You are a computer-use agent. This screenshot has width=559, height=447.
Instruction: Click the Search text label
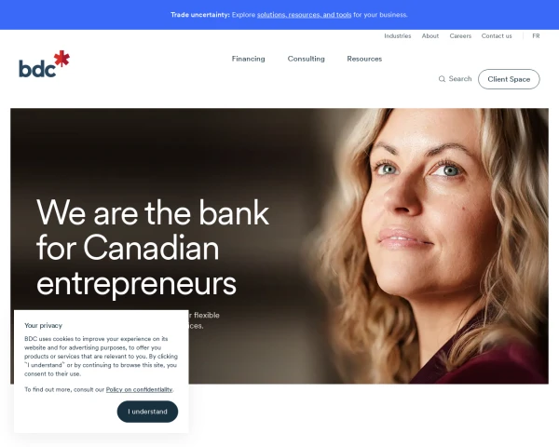point(460,79)
